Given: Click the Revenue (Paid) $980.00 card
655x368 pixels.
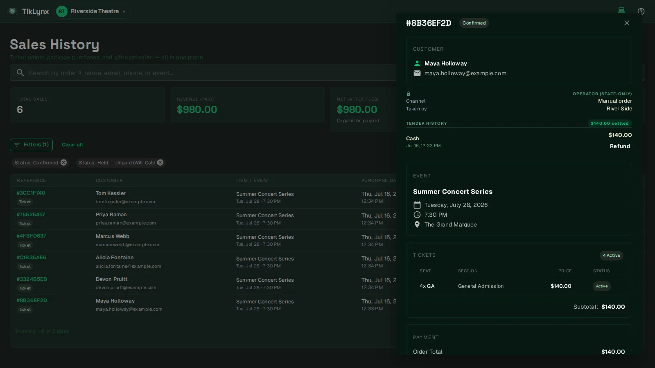Looking at the screenshot, I should pyautogui.click(x=247, y=105).
